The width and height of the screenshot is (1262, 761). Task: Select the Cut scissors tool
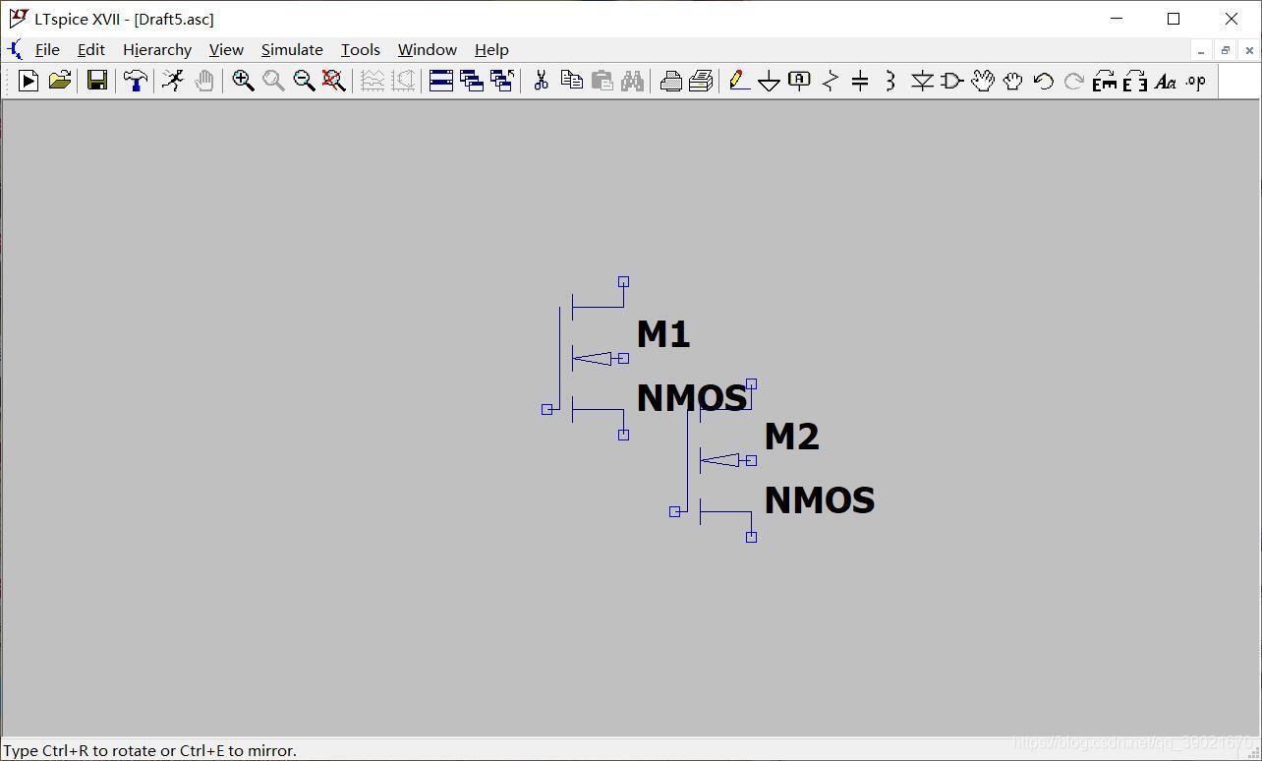tap(541, 81)
